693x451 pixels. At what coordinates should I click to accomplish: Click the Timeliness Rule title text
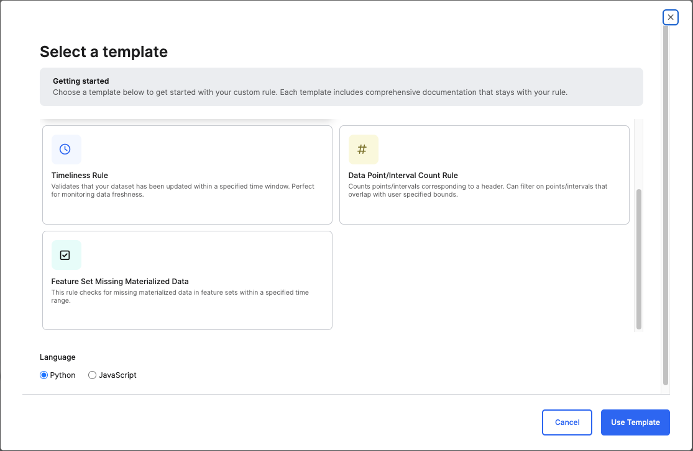coord(80,174)
